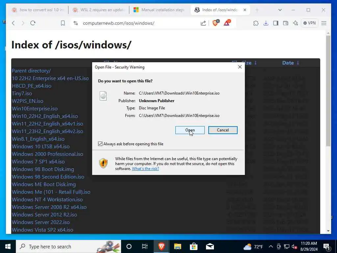Click 'Windows 10 LTSB x64.iso' link
The height and width of the screenshot is (253, 337).
click(x=40, y=147)
